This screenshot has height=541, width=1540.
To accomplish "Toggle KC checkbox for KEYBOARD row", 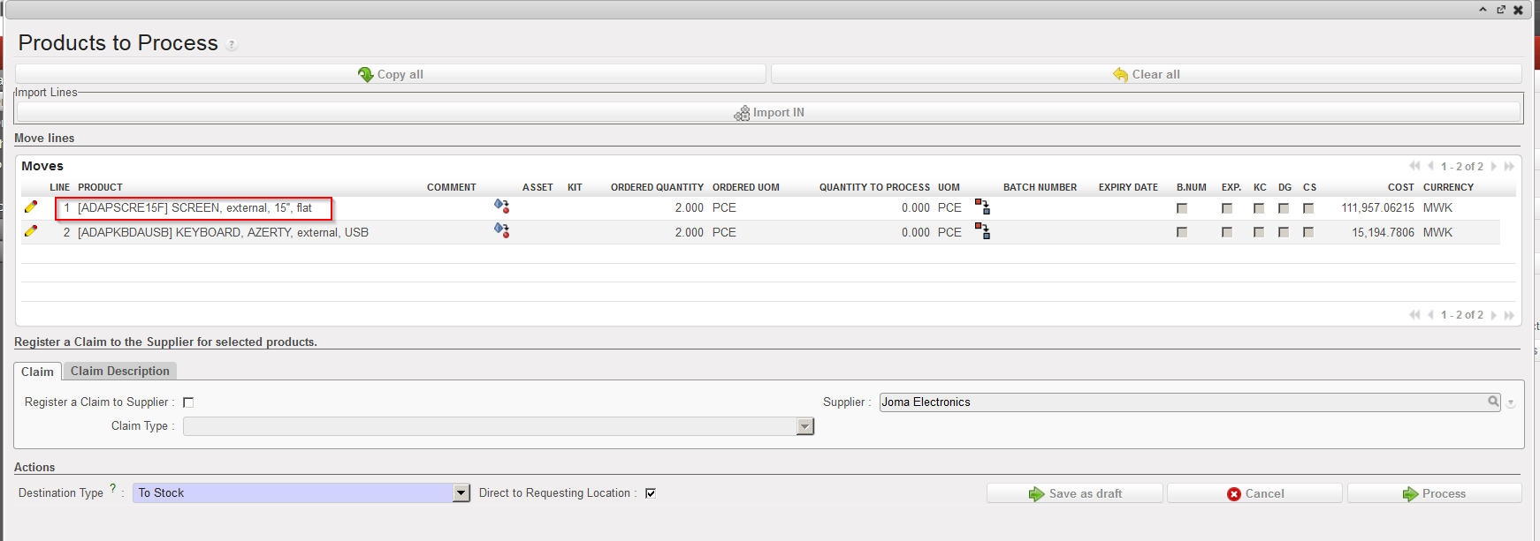I will (x=1259, y=232).
